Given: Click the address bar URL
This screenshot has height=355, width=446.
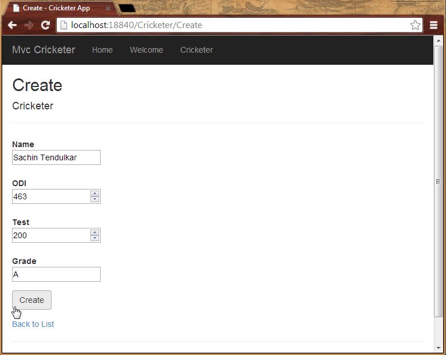Looking at the screenshot, I should [x=136, y=25].
